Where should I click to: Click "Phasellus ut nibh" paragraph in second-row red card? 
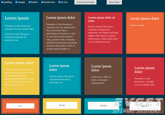(145, 82)
